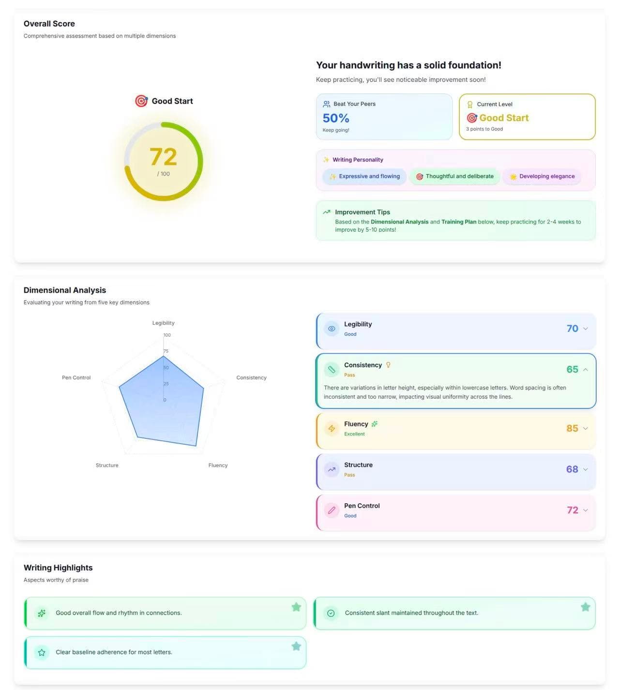The width and height of the screenshot is (619, 690).
Task: Click the Improvement Tips arrow icon
Action: pyautogui.click(x=327, y=212)
